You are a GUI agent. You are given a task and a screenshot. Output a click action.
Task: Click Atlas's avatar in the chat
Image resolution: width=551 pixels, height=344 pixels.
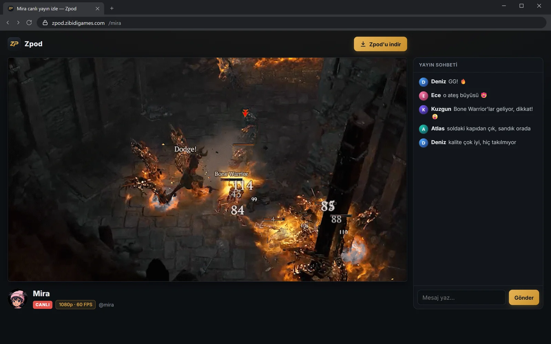(423, 129)
